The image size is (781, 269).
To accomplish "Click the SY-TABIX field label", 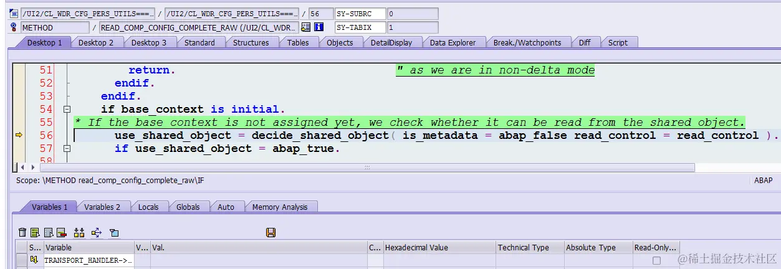I will 360,27.
